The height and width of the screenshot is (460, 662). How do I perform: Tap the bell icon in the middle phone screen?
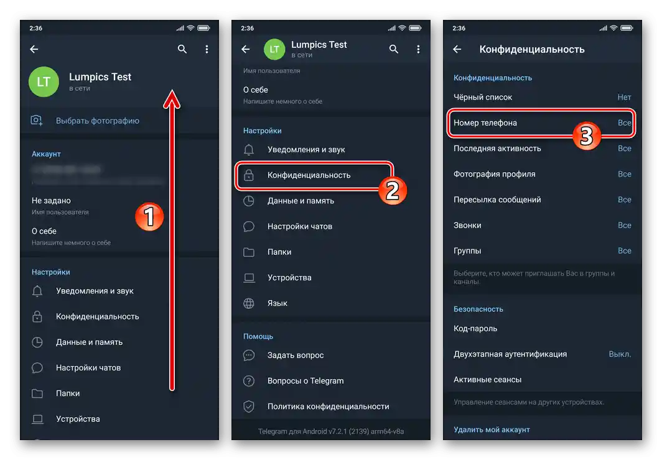pos(249,150)
